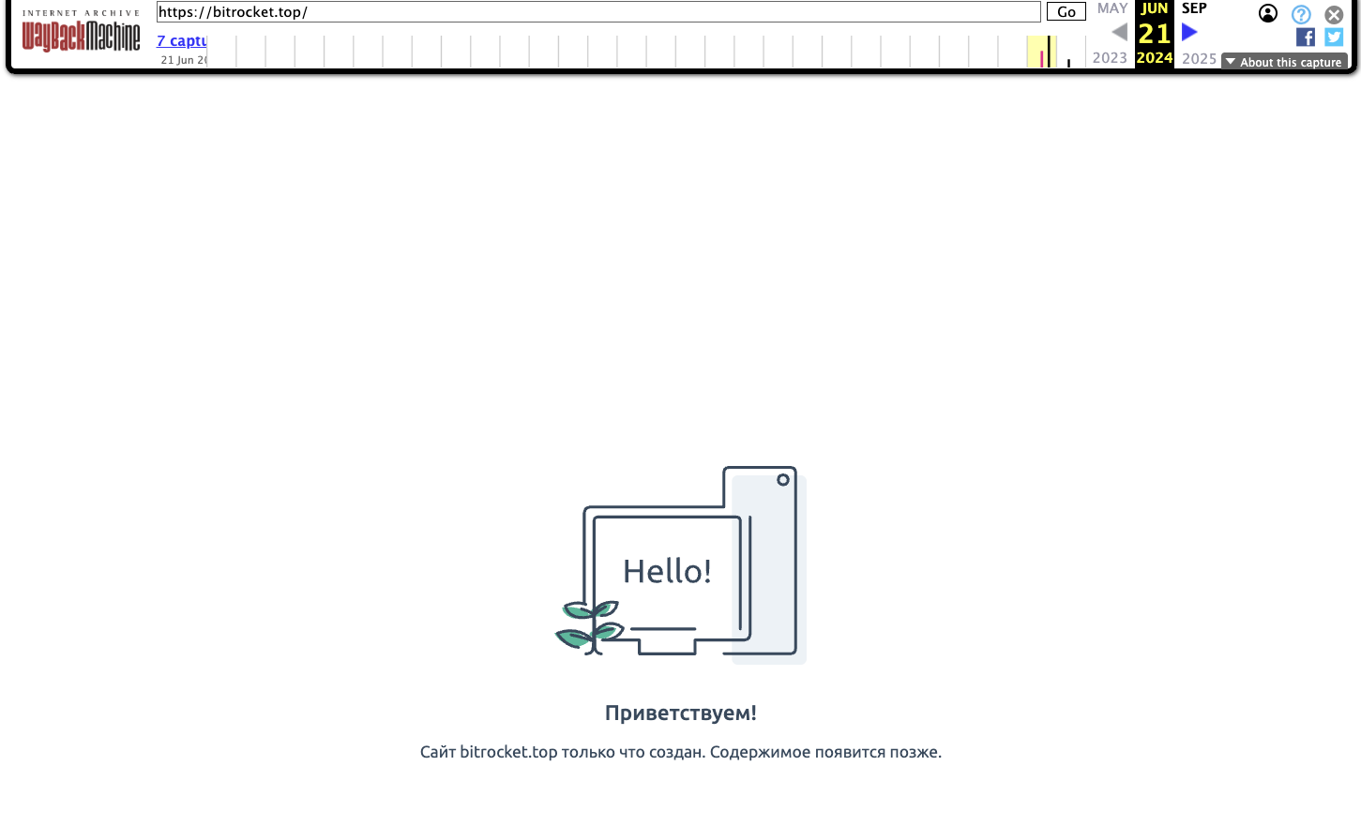
Task: Share capture on Facebook
Action: point(1305,38)
